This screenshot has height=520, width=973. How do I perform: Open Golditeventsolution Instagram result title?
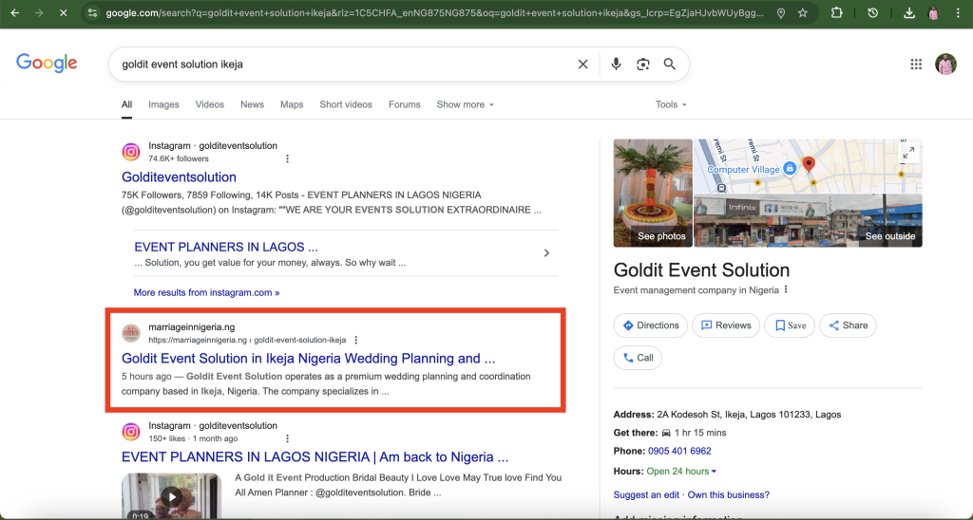[179, 176]
